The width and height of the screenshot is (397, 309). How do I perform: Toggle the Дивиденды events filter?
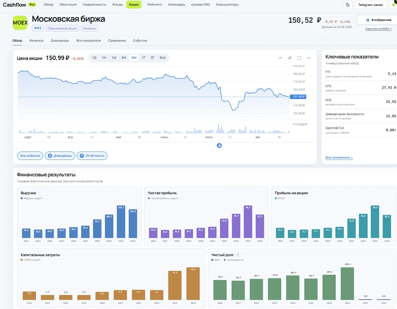(60, 156)
